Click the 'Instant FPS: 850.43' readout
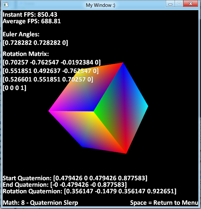Screen dimensions: 201x209 (30, 14)
